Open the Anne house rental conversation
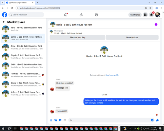The height and width of the screenshot is (131, 164). 23,47
